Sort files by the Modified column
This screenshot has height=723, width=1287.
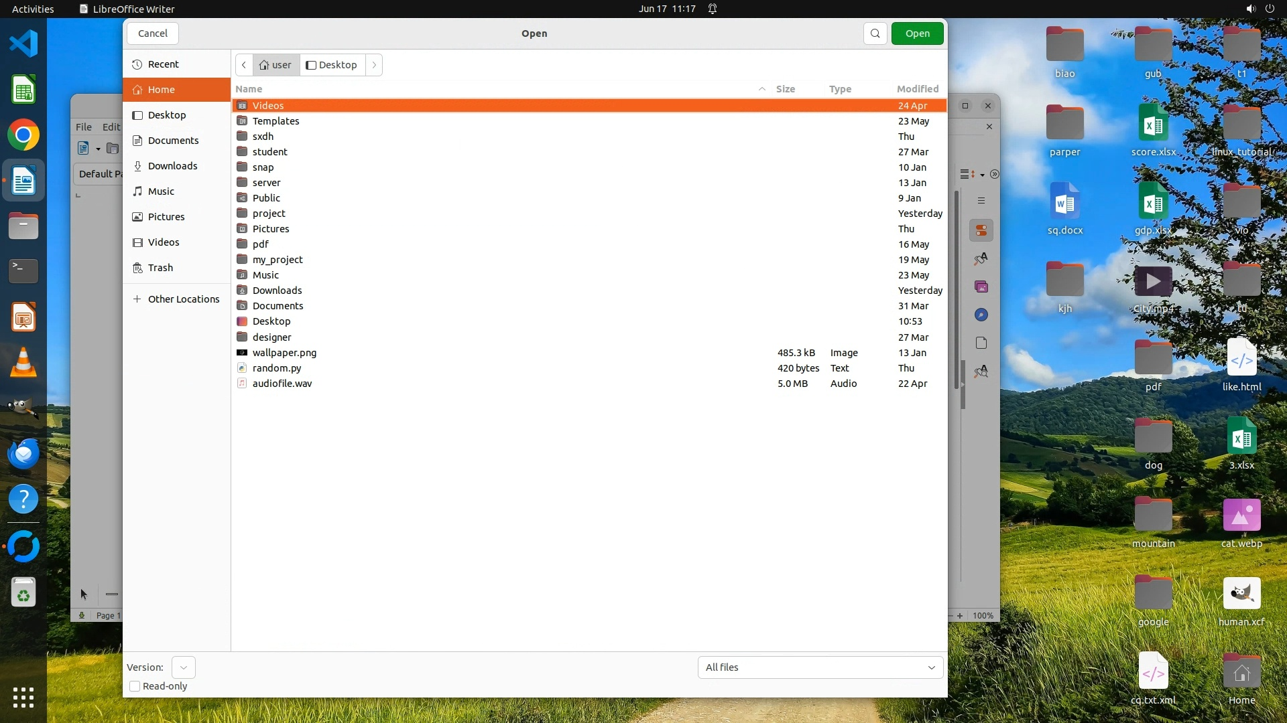click(917, 89)
